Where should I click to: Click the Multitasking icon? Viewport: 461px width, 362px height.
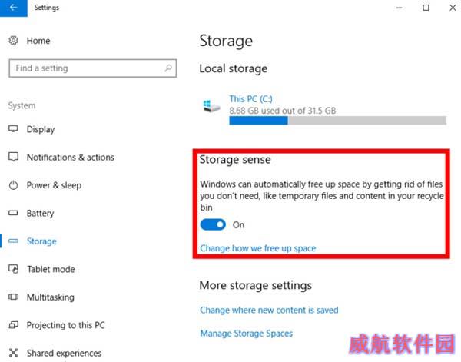(x=13, y=297)
